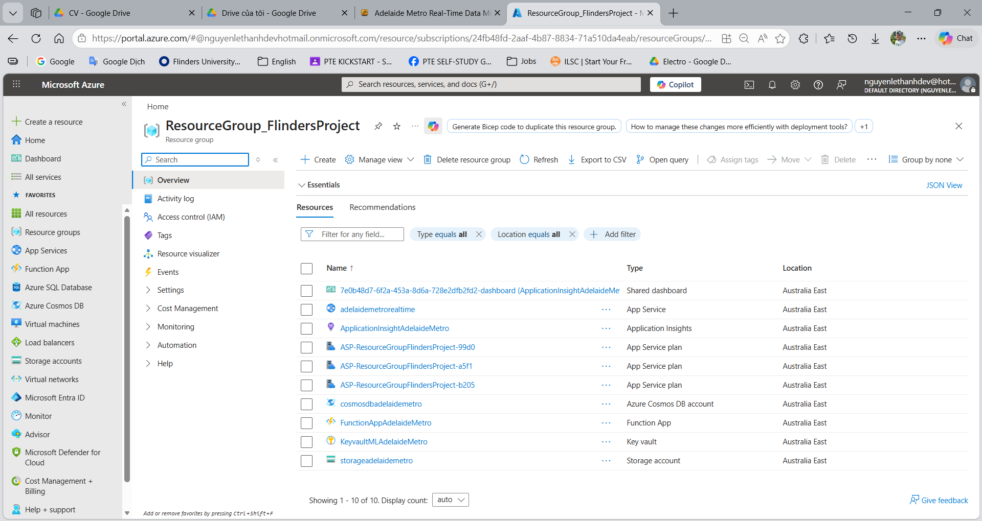982x521 pixels.
Task: Check the checkbox for storageadelaidemetro
Action: (x=306, y=461)
